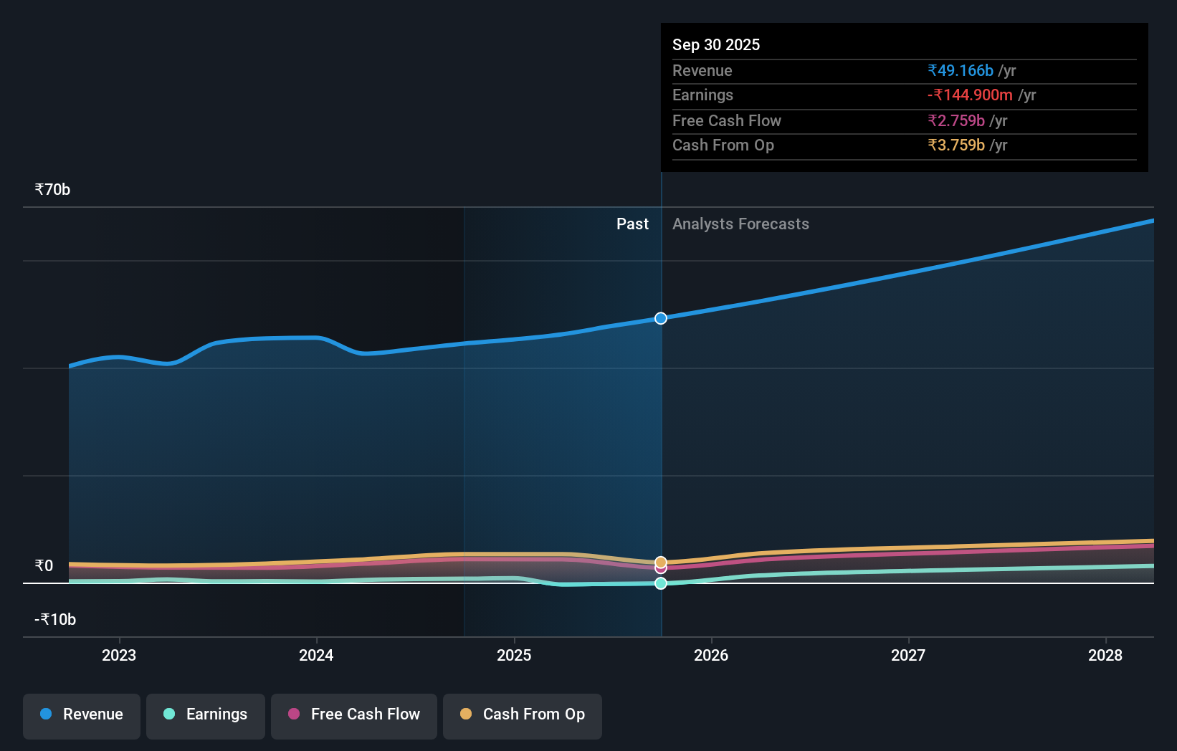Click the orange Cash From Op legend dot
1177x751 pixels.
coord(467,714)
